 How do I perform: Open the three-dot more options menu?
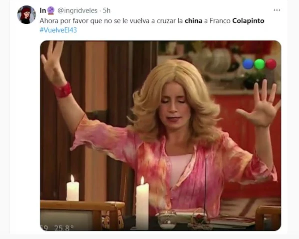click(277, 10)
